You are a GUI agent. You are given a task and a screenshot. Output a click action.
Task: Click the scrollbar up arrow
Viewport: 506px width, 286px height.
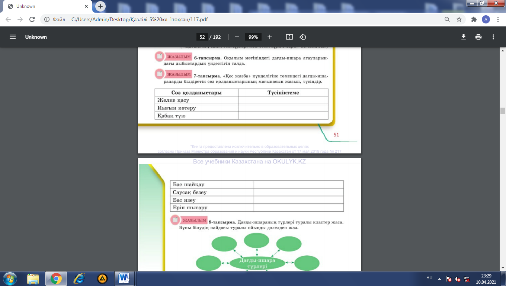tap(503, 51)
